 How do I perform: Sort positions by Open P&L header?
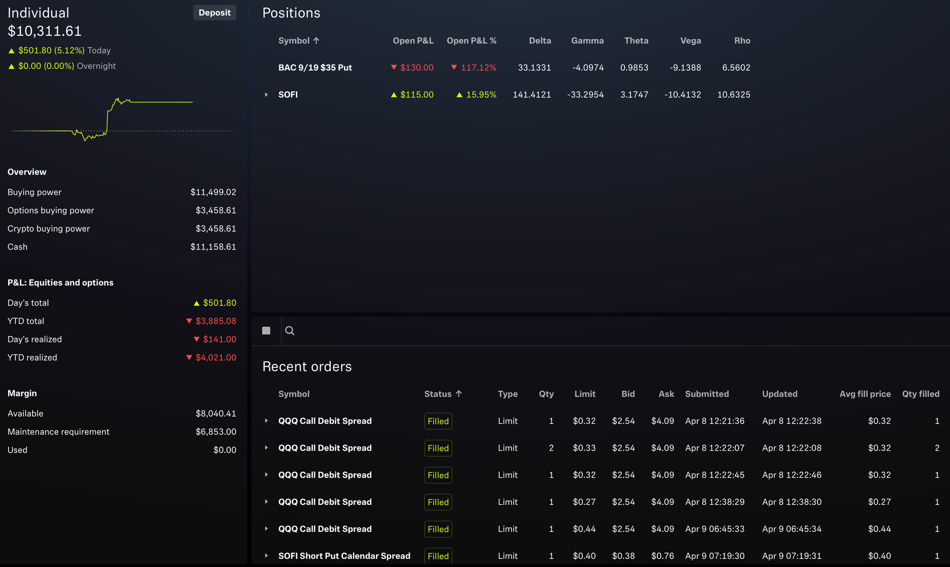coord(413,41)
